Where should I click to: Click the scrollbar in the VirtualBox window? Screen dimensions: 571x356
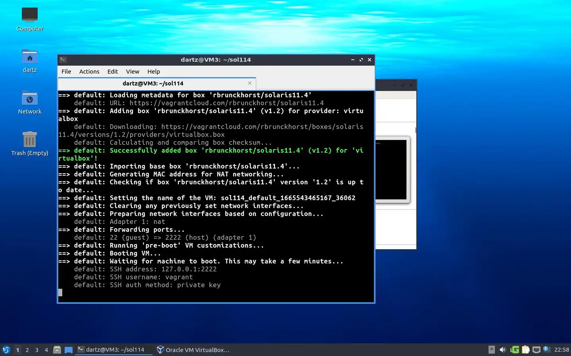pyautogui.click(x=416, y=130)
